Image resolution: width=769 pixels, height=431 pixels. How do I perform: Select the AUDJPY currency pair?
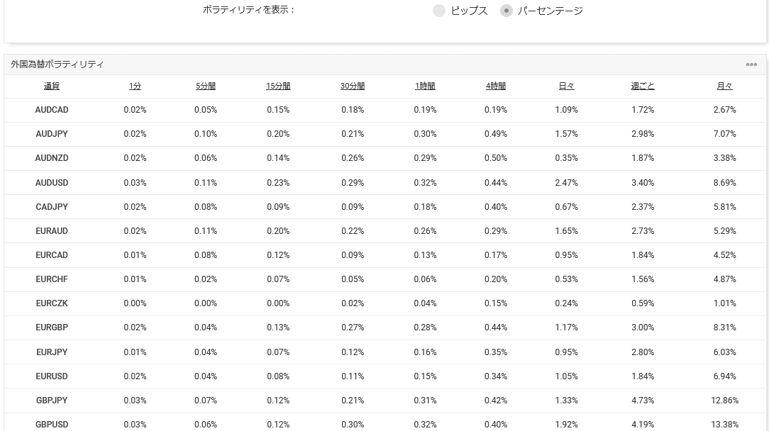(52, 134)
